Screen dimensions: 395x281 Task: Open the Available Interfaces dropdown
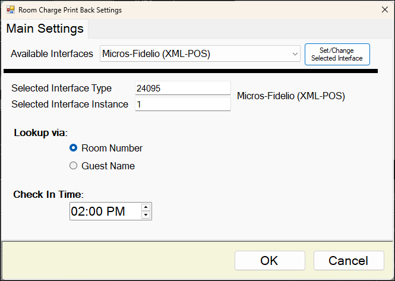click(x=200, y=53)
